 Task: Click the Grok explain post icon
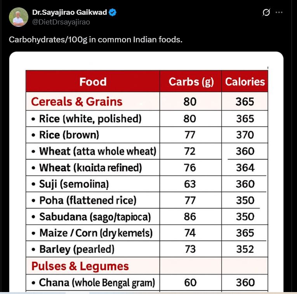click(266, 12)
